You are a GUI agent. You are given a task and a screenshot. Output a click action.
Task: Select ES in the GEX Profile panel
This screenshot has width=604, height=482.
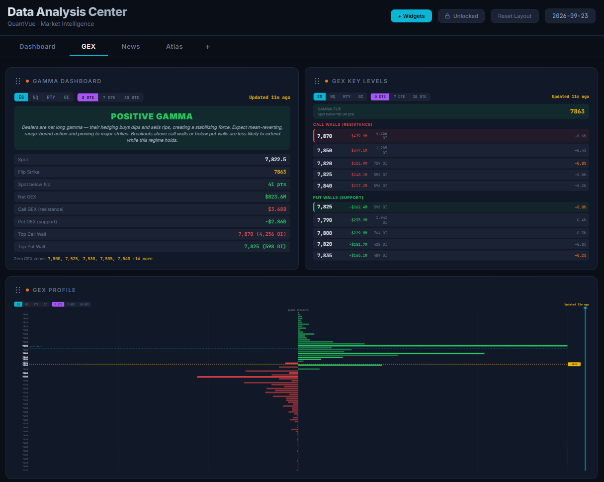coord(18,304)
